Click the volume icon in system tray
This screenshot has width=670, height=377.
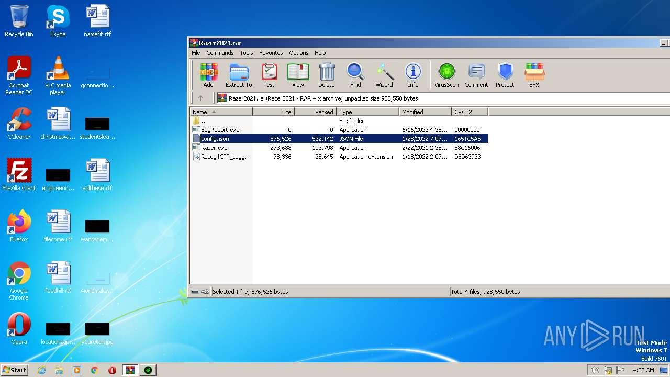pos(595,370)
